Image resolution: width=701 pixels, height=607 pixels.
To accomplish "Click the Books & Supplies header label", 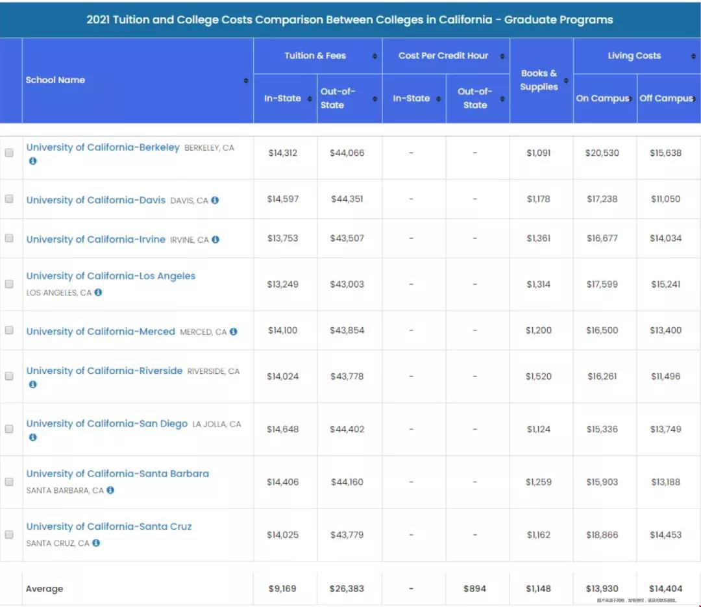I will [539, 80].
